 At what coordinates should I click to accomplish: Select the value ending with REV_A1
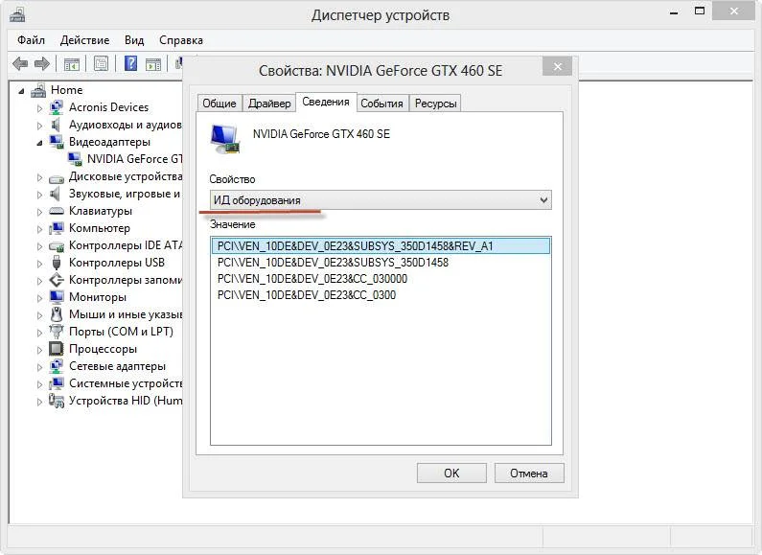click(x=381, y=246)
